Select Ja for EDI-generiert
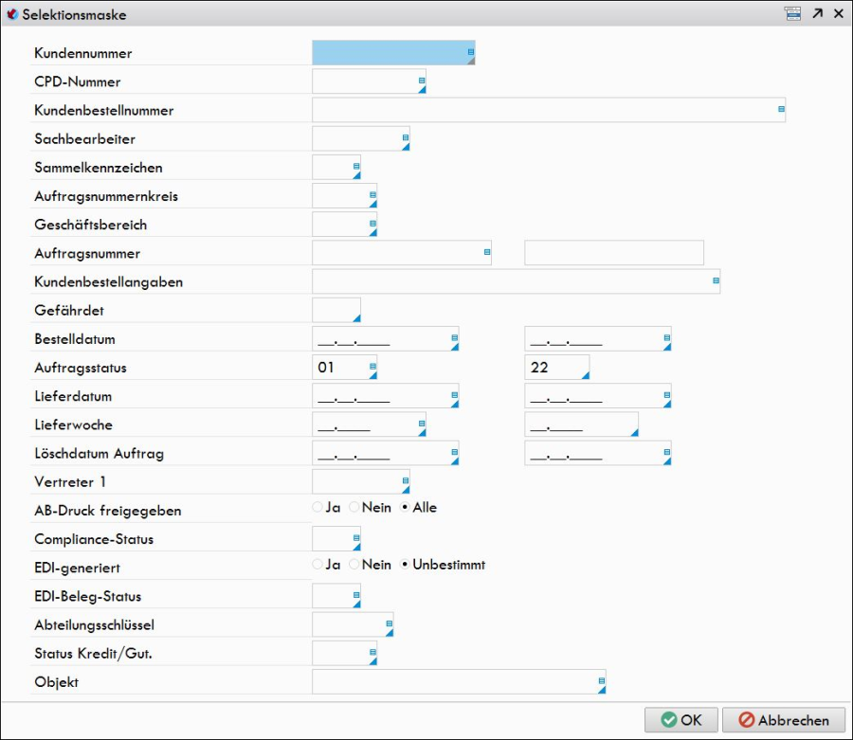This screenshot has width=853, height=740. (x=318, y=565)
